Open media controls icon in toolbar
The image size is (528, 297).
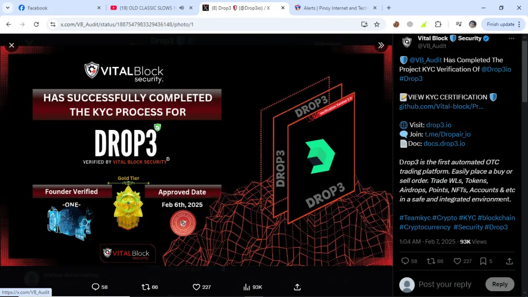pyautogui.click(x=459, y=24)
